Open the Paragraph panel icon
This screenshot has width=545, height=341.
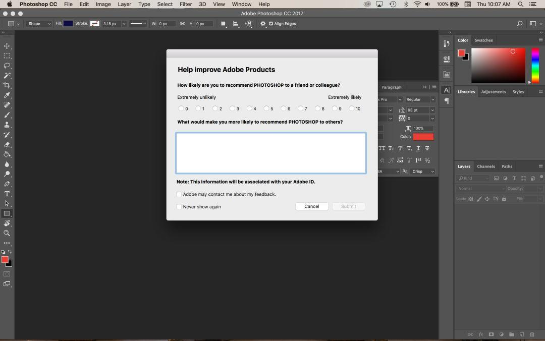pos(447,101)
